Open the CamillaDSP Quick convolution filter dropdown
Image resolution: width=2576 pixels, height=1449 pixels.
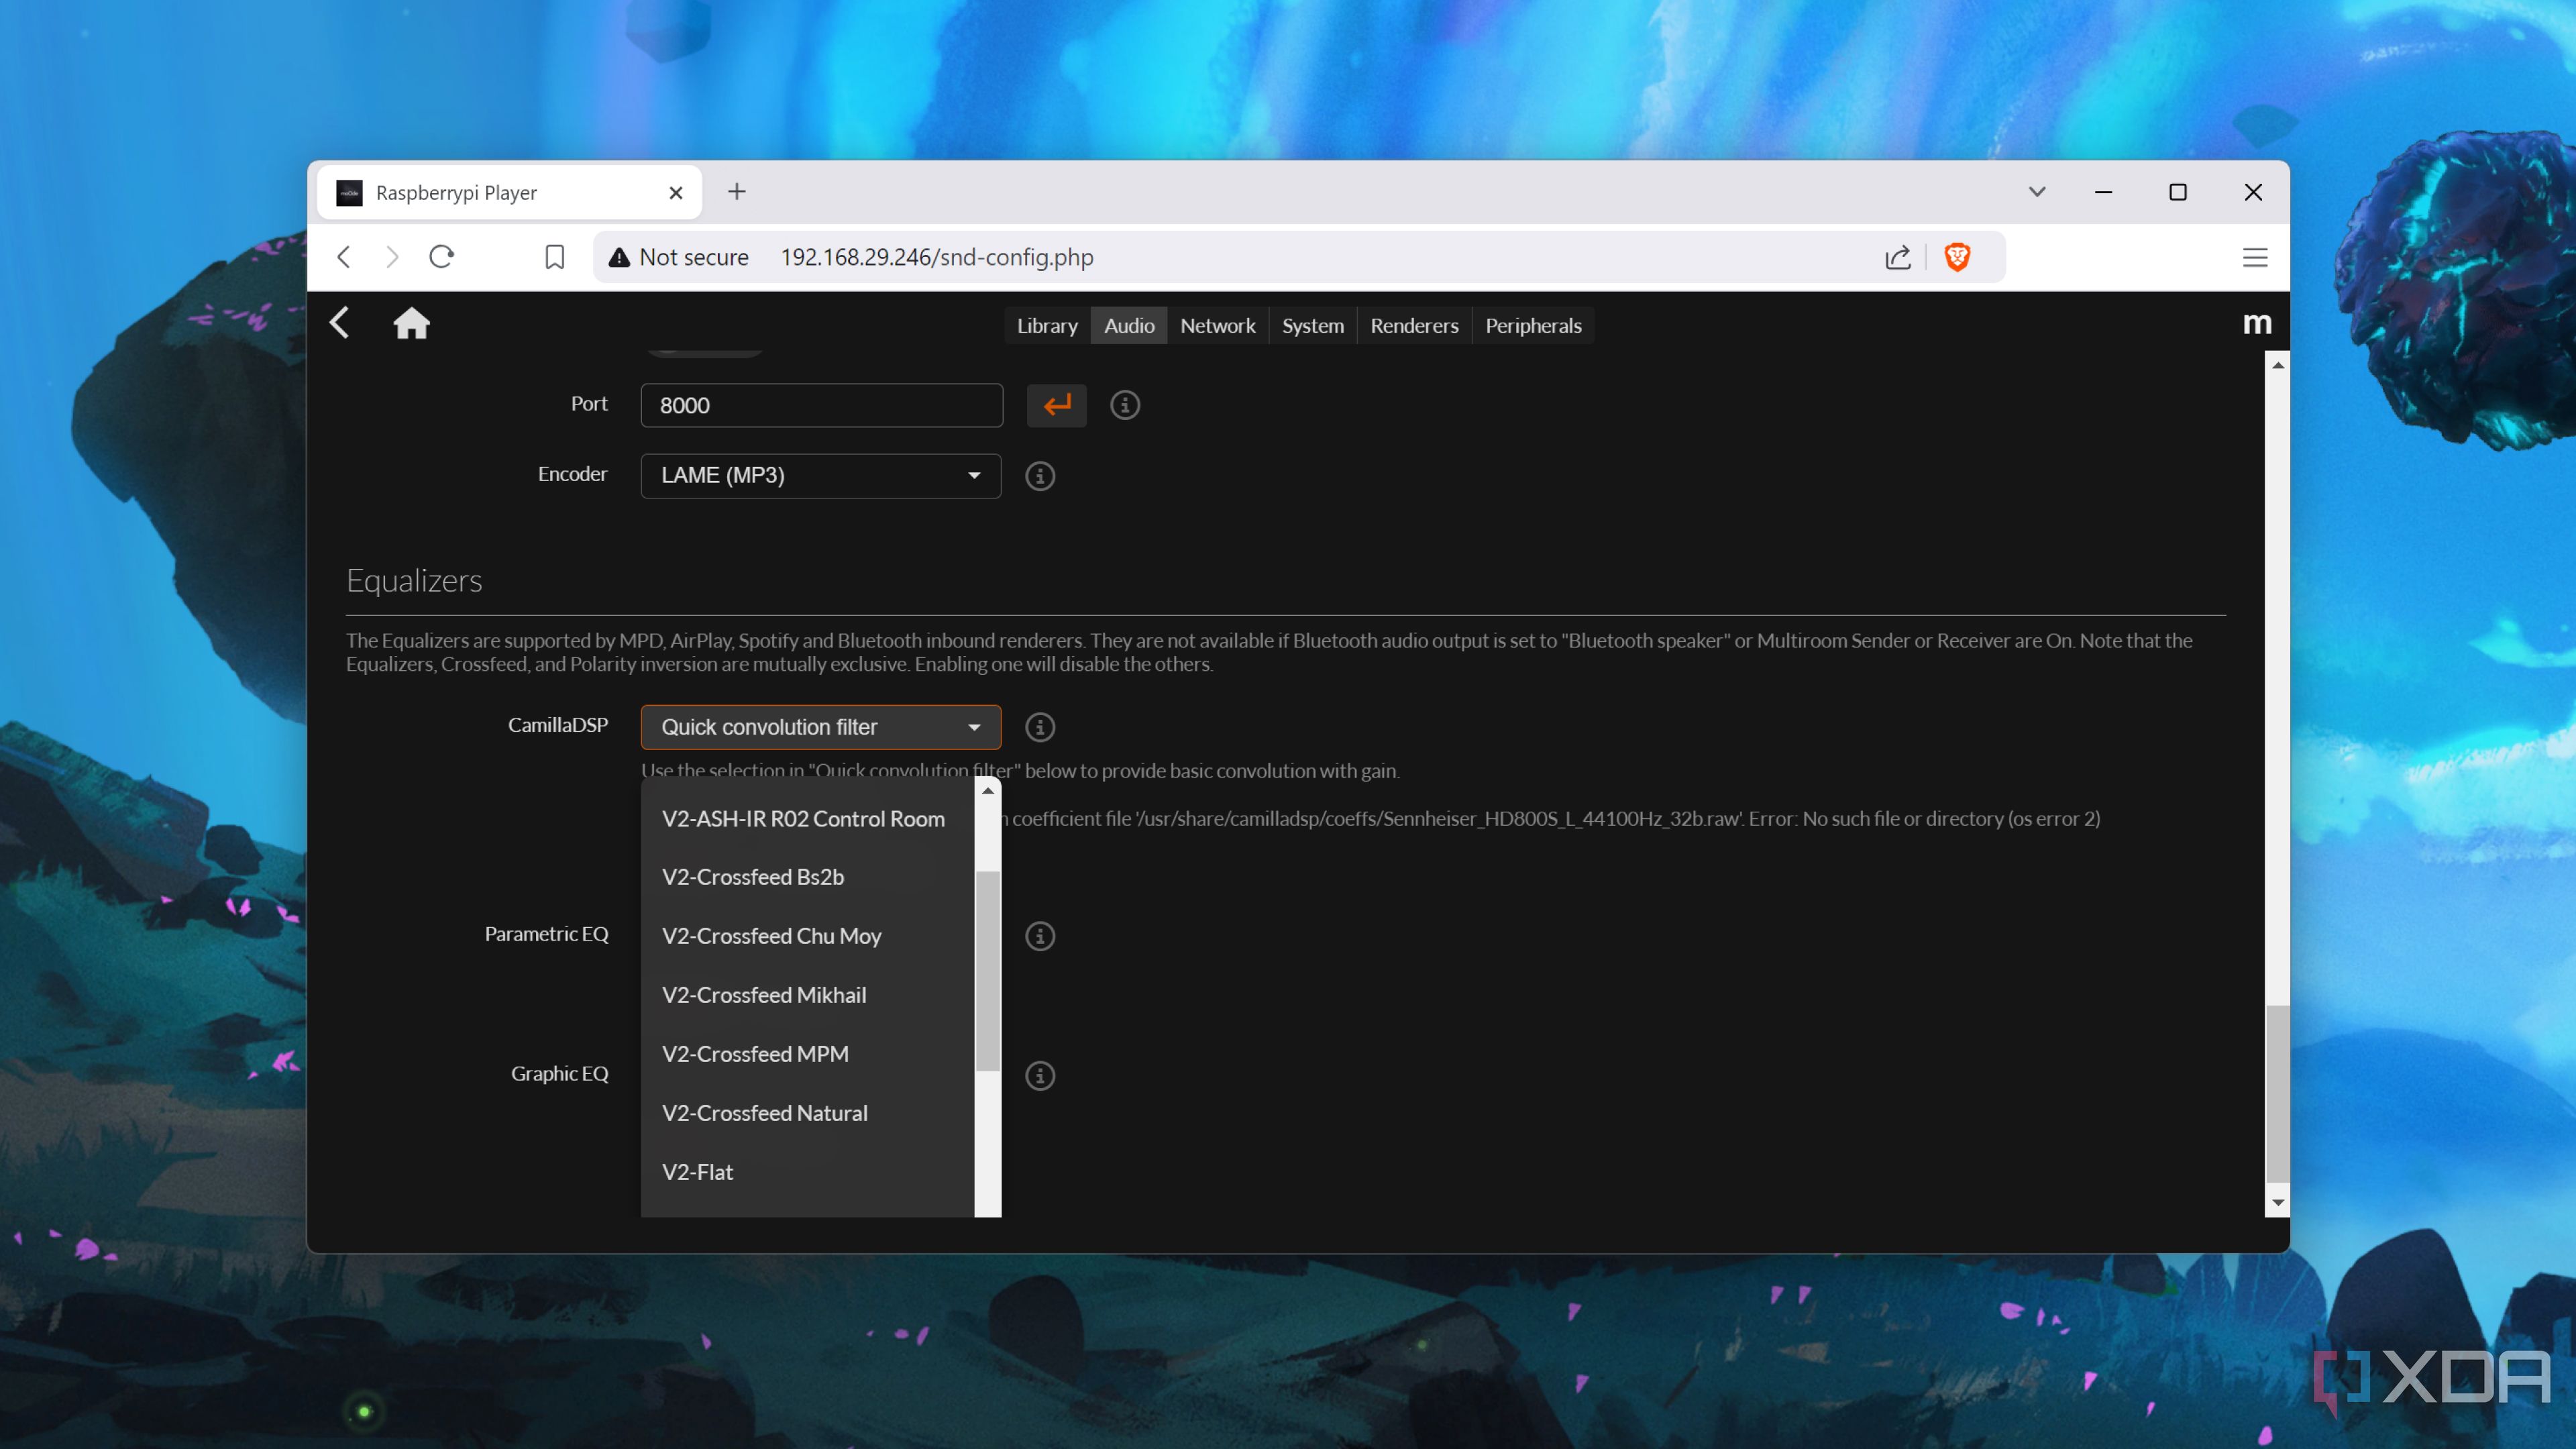pos(820,727)
